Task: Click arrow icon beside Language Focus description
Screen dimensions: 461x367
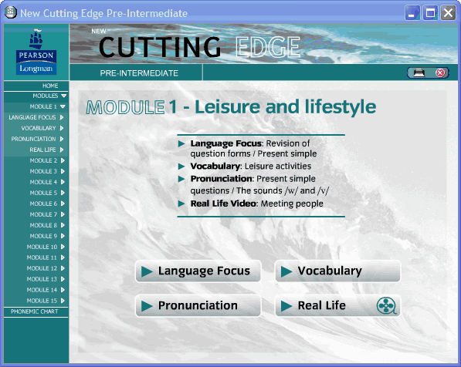Action: (181, 143)
